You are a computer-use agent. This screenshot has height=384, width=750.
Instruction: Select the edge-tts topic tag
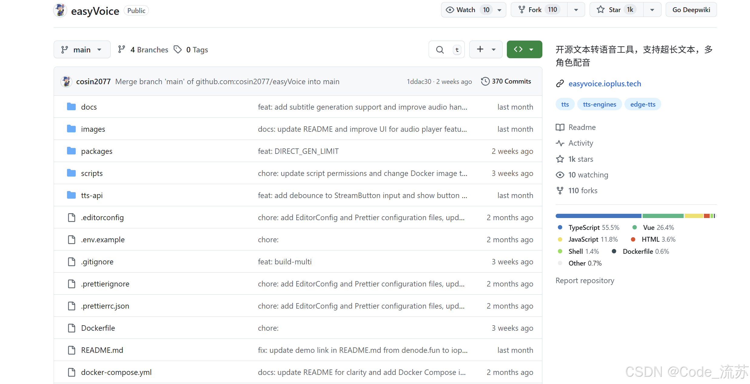(x=643, y=104)
